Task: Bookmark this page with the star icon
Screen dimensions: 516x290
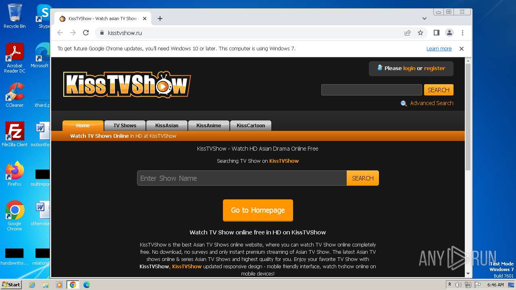Action: pyautogui.click(x=420, y=33)
